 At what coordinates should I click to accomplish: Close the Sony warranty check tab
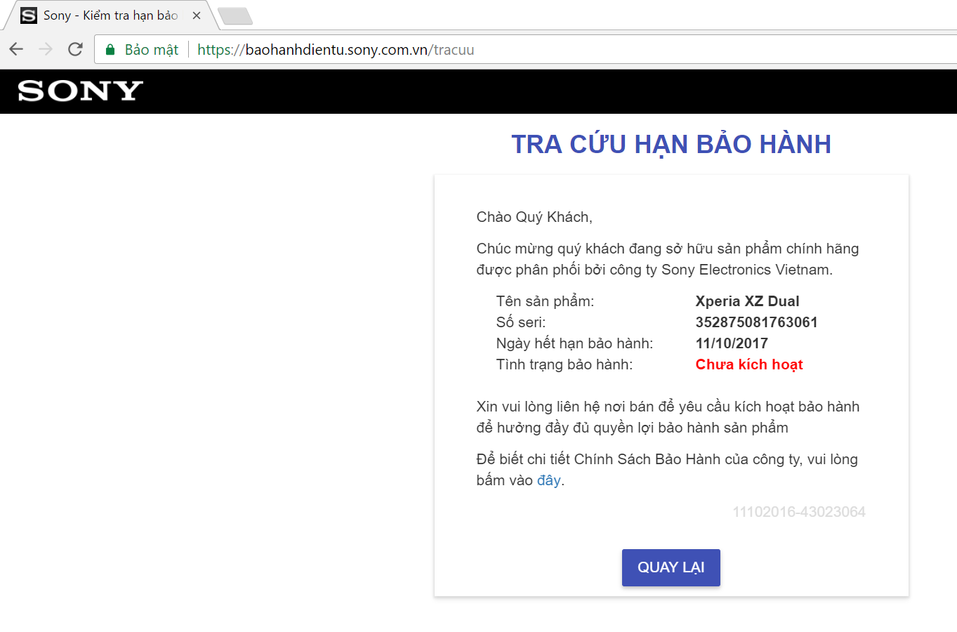tap(197, 15)
